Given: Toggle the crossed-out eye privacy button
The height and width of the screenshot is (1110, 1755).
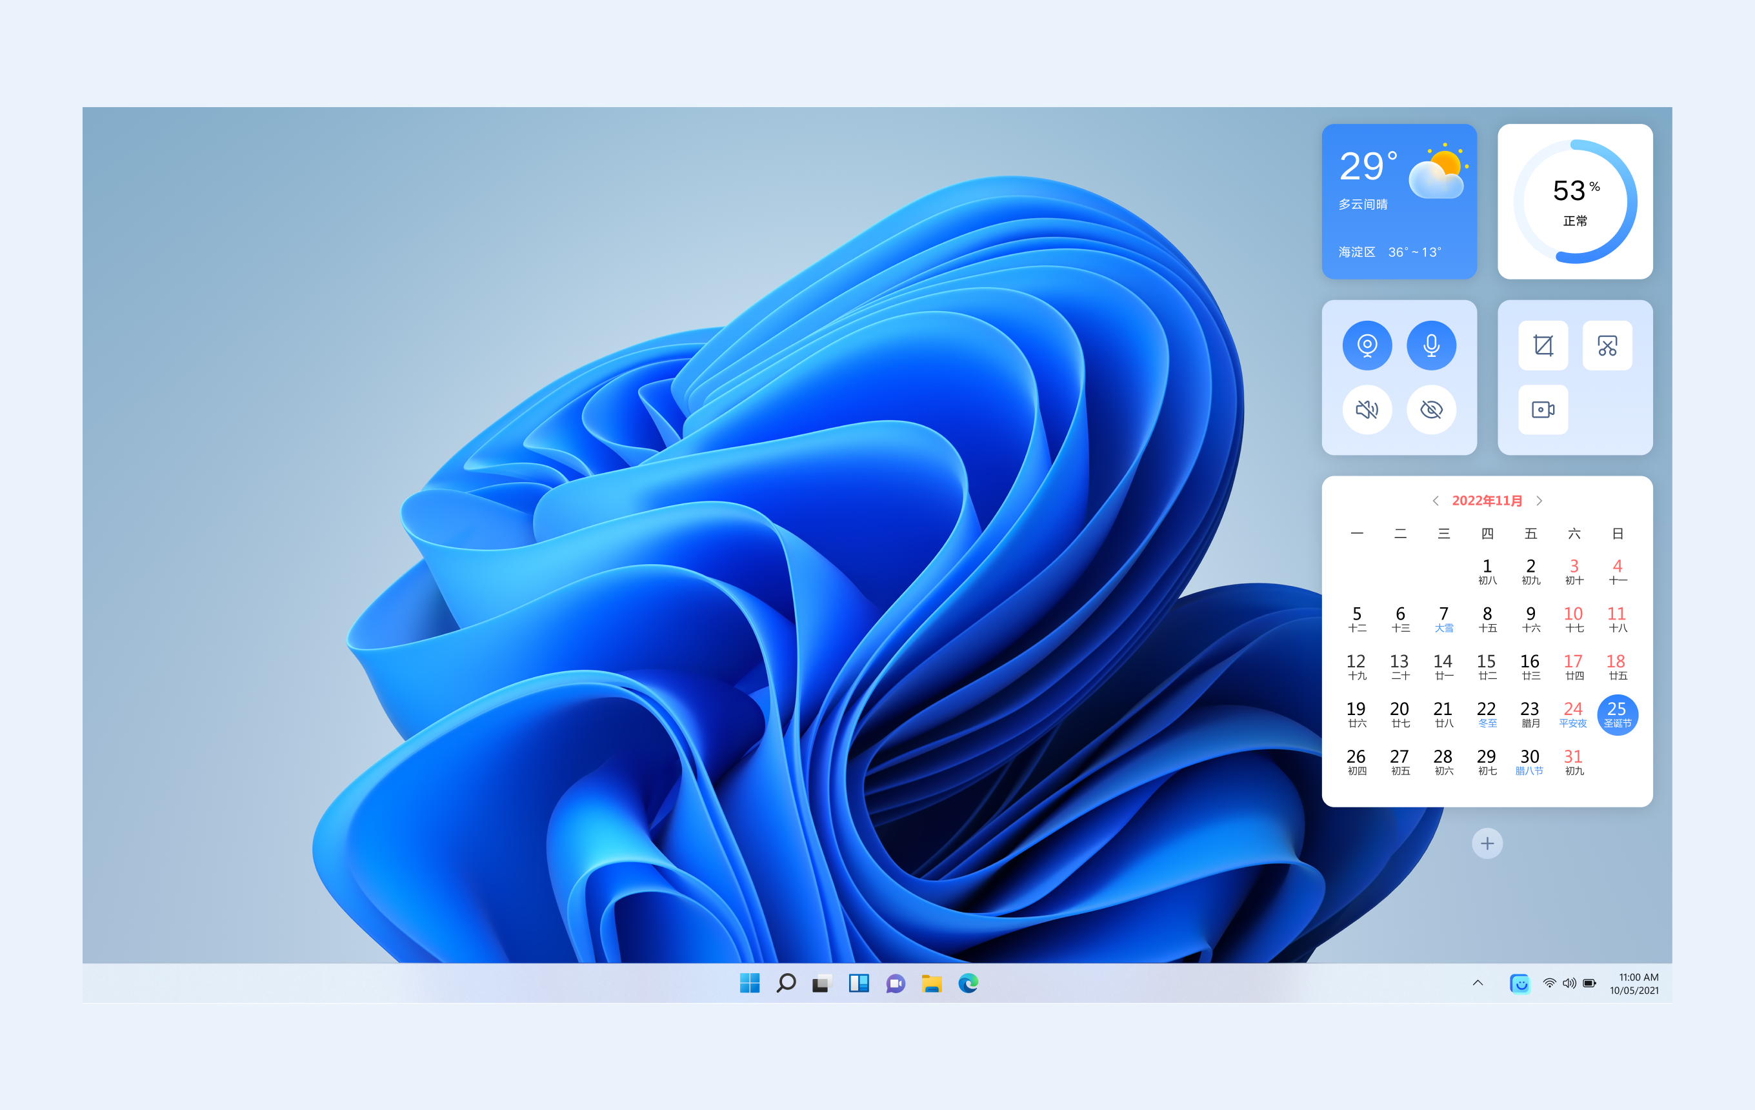Looking at the screenshot, I should [x=1431, y=410].
